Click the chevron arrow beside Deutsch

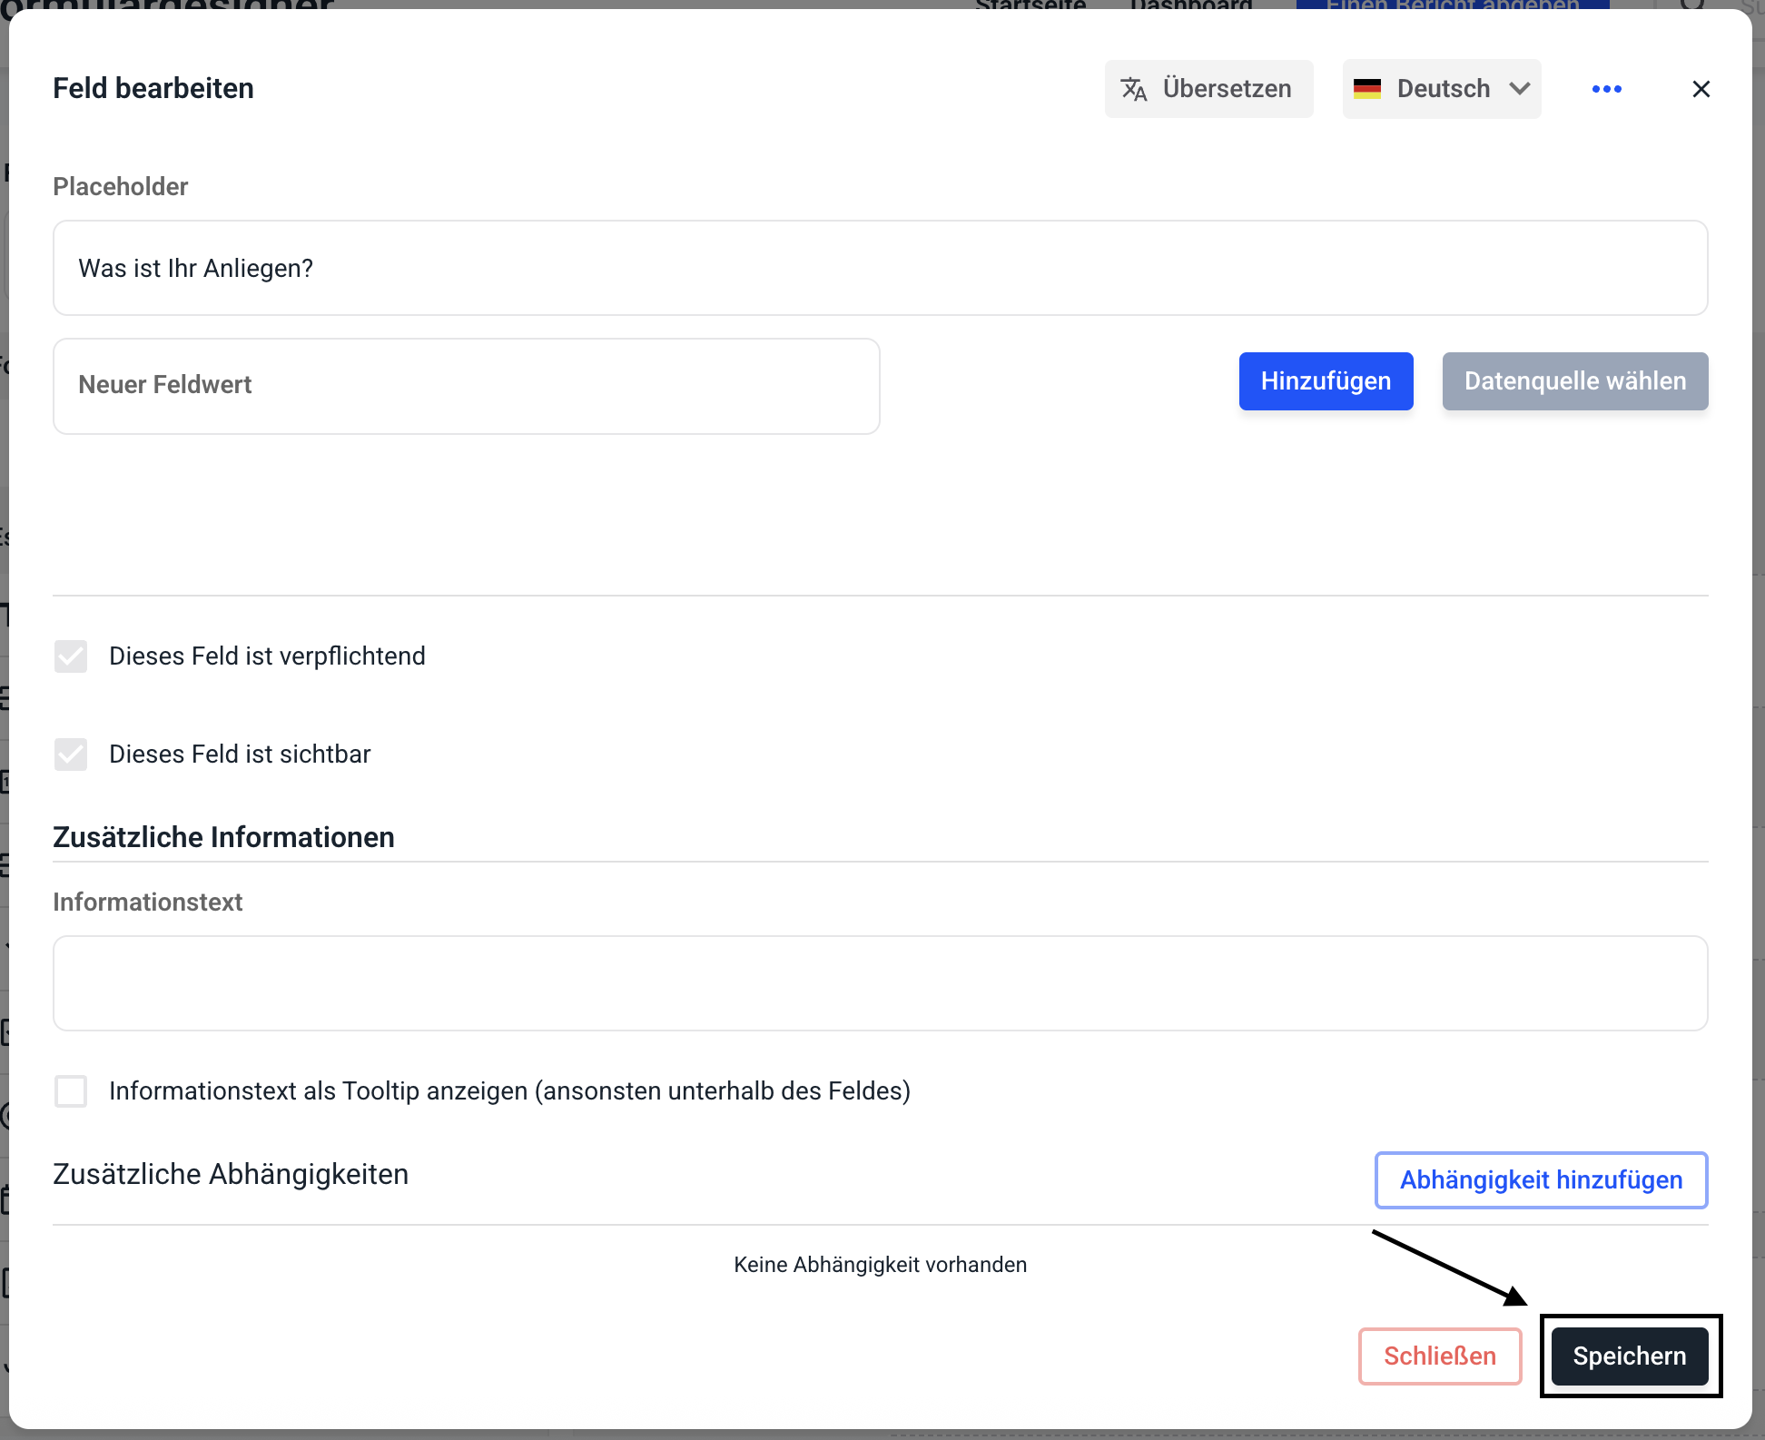(1520, 89)
